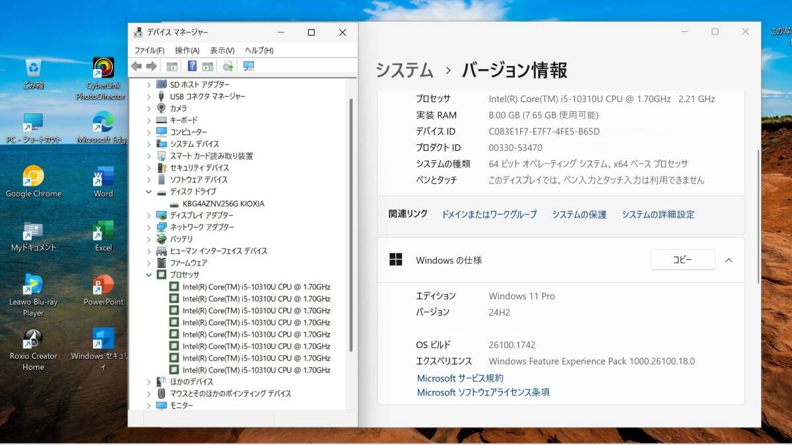Viewport: 792px width, 445px height.
Task: Click the update driver toolbar icon
Action: [x=228, y=66]
